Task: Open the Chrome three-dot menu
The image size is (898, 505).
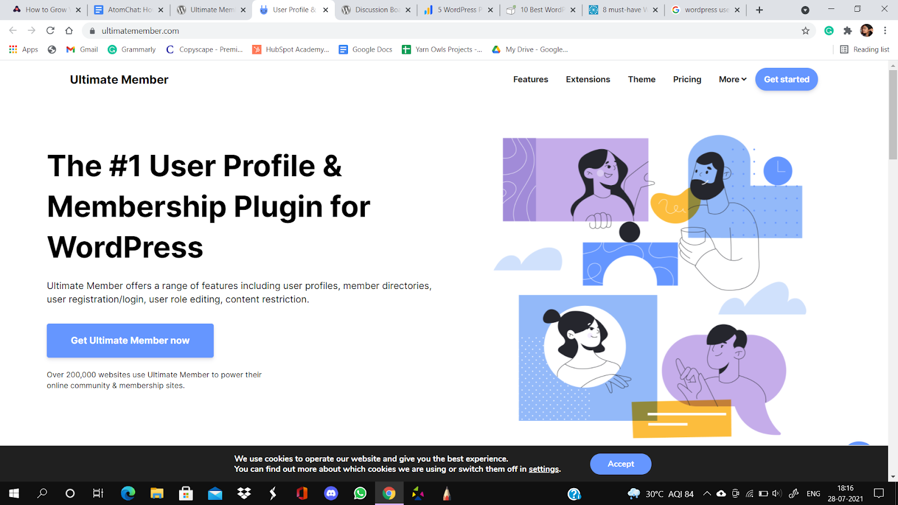Action: click(x=885, y=31)
